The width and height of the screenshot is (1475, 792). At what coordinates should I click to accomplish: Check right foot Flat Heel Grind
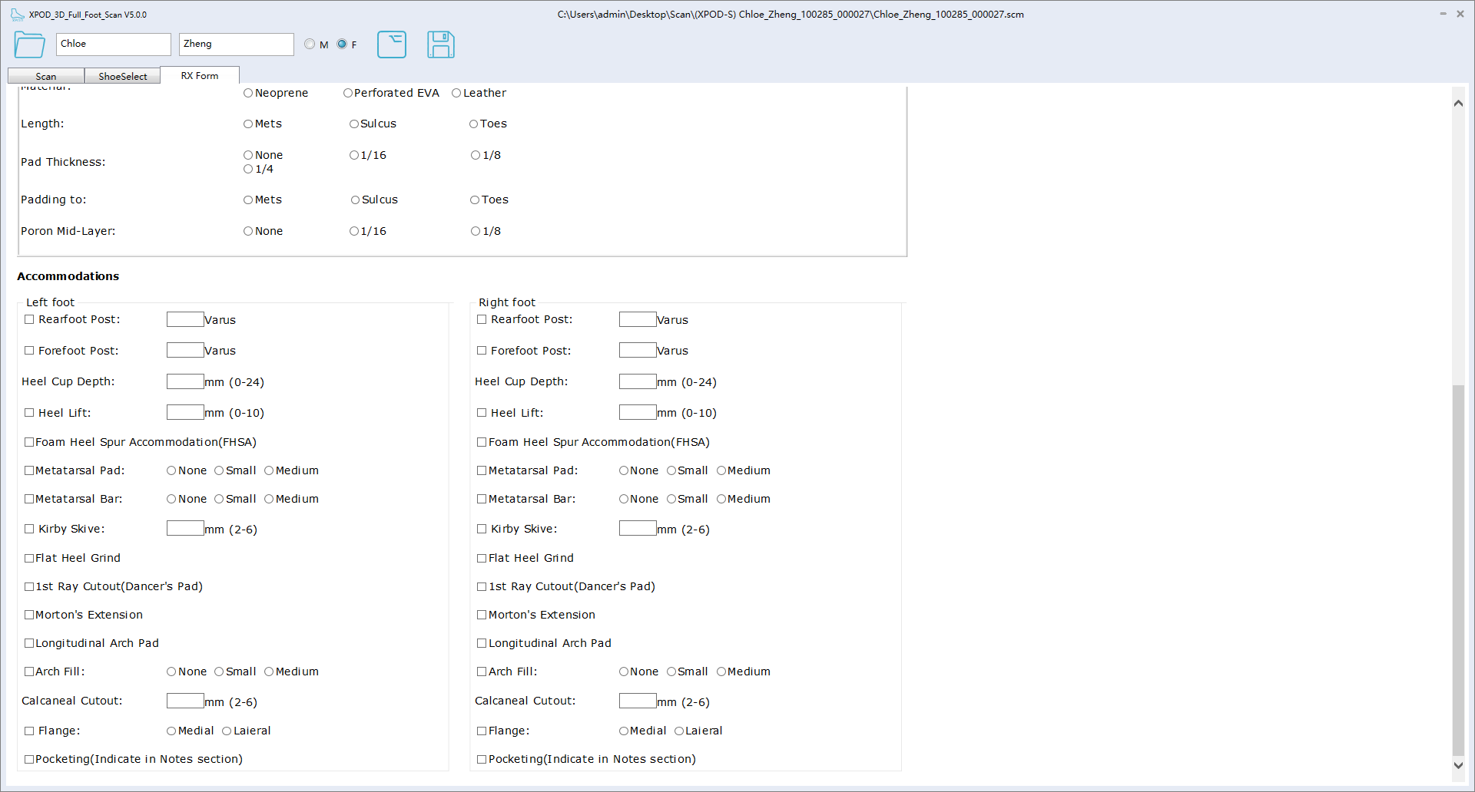click(482, 559)
